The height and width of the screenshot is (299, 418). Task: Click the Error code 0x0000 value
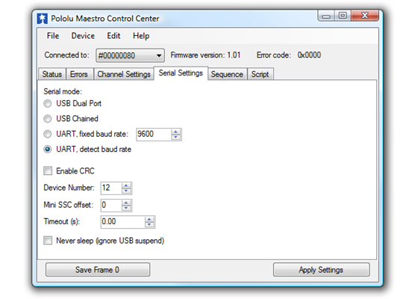pyautogui.click(x=309, y=55)
